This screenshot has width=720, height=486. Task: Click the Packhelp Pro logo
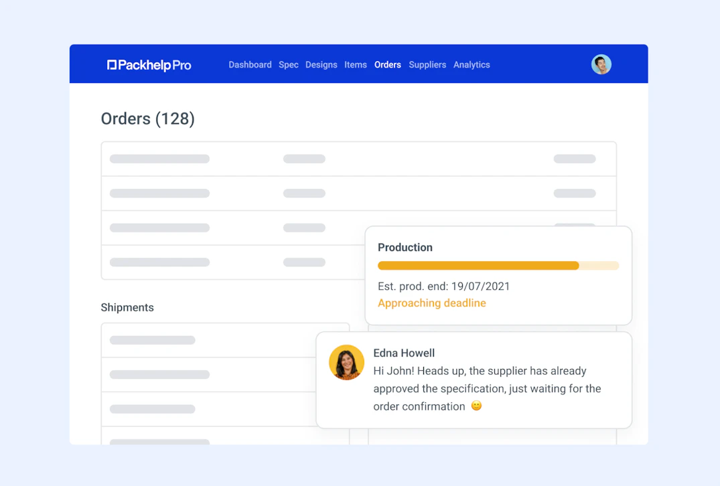point(149,64)
